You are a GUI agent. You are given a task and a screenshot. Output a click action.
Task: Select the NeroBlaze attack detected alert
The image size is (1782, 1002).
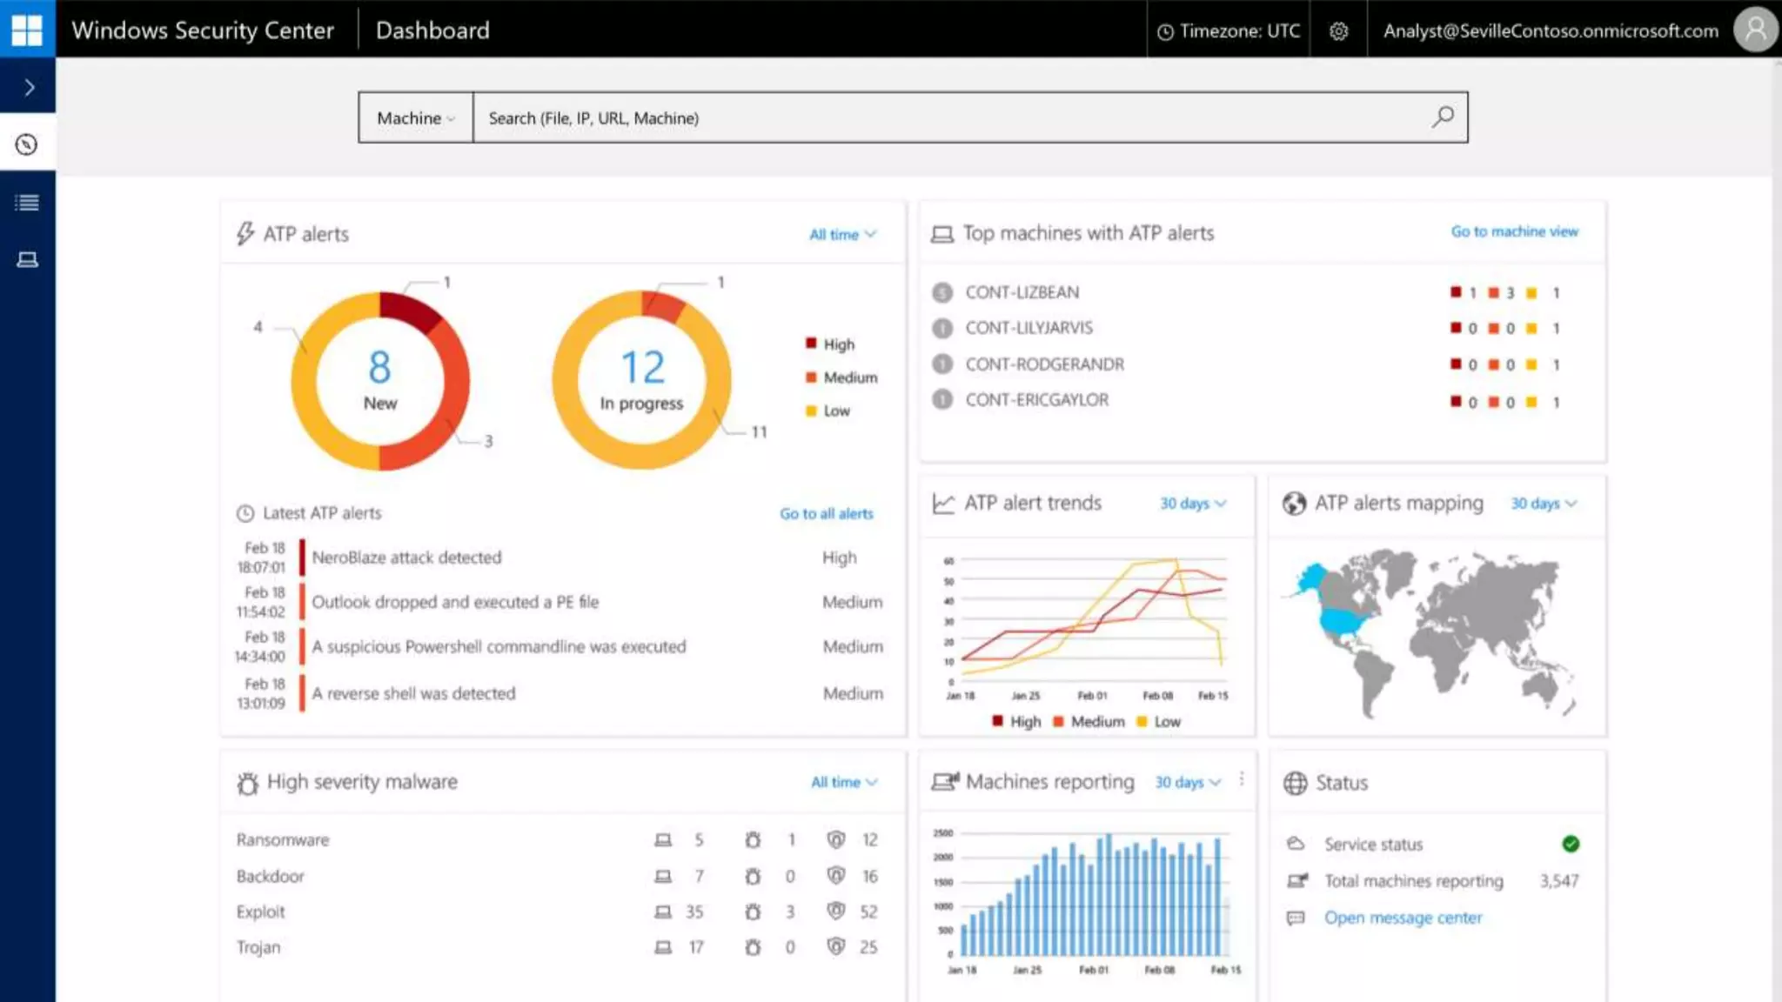coord(406,558)
